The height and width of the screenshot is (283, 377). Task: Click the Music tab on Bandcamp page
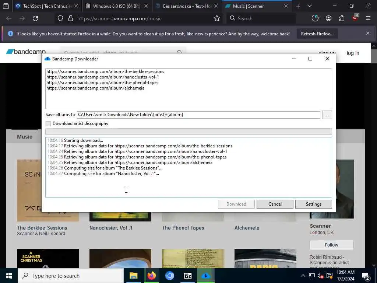25,137
